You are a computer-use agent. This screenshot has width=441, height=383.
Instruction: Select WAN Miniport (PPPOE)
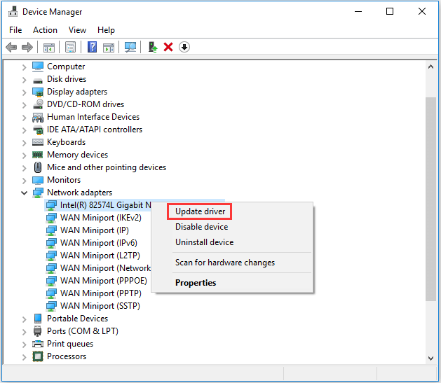coord(104,281)
